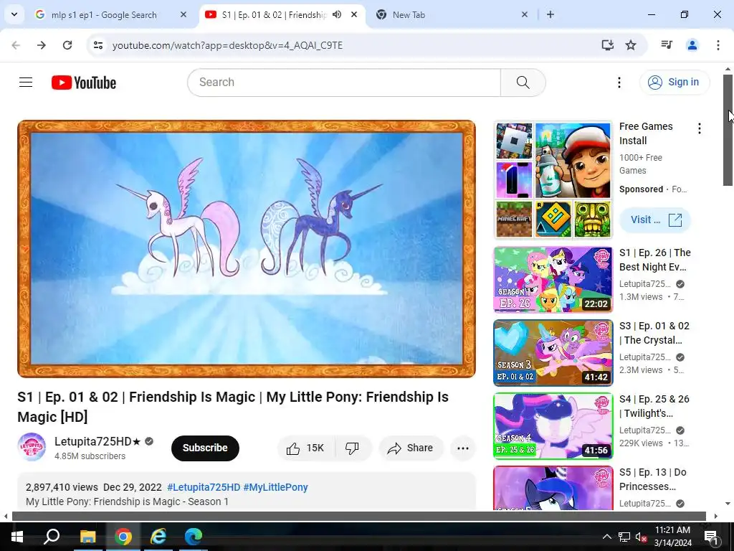Open the notification center icon
The width and height of the screenshot is (734, 551).
pos(712,537)
